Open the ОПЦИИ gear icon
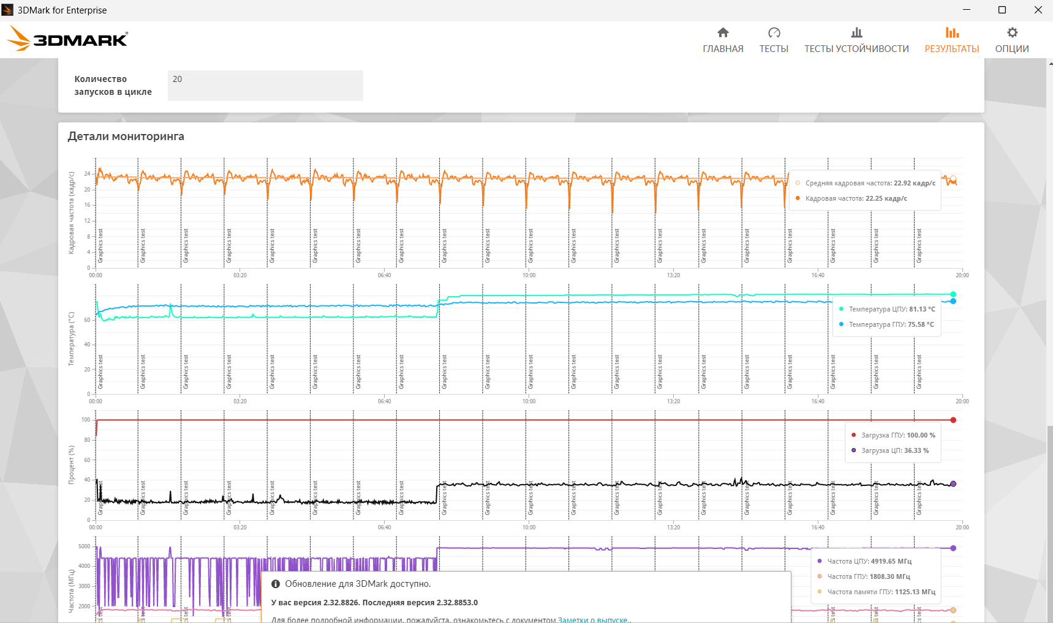Screen dimensions: 1053x623 [1012, 32]
